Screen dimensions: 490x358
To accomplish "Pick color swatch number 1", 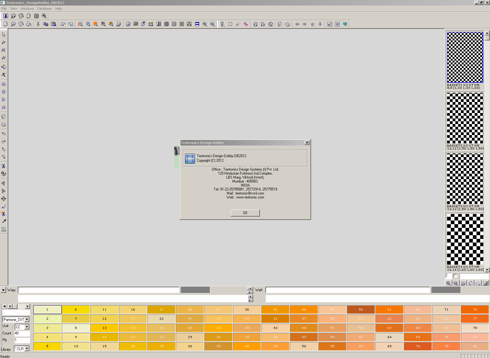I will coord(47,310).
